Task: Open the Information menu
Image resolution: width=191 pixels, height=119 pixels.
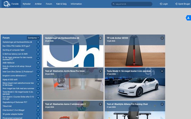Action: tap(76, 4)
